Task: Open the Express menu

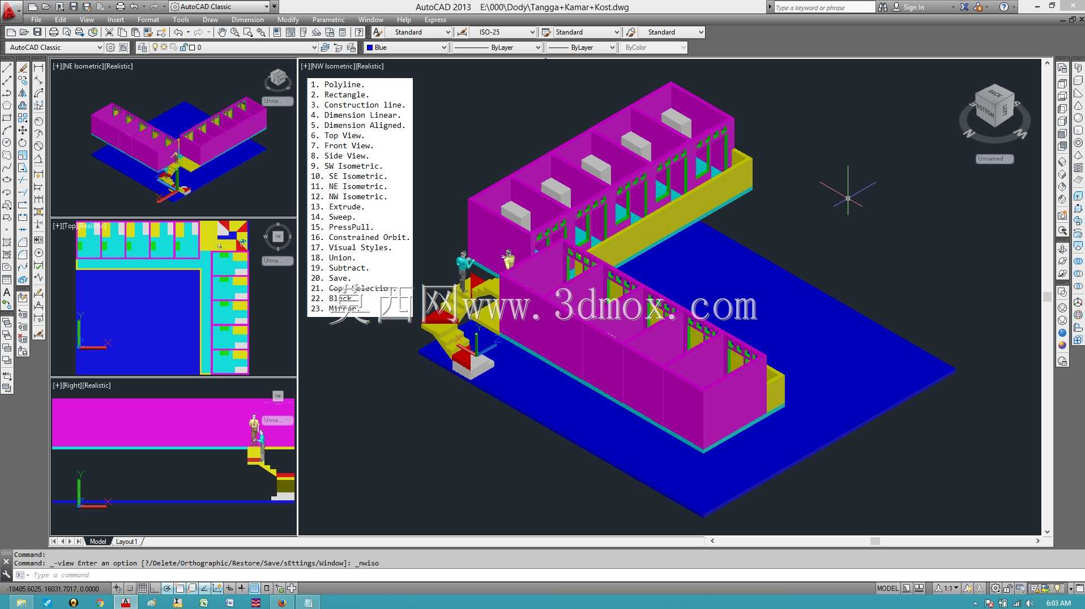Action: point(435,20)
